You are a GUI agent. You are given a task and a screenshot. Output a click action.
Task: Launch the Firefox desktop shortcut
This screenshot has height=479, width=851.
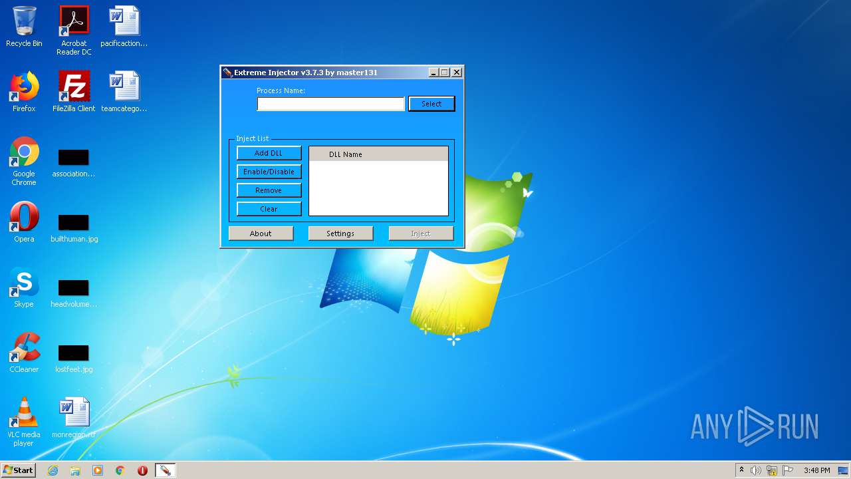point(24,92)
